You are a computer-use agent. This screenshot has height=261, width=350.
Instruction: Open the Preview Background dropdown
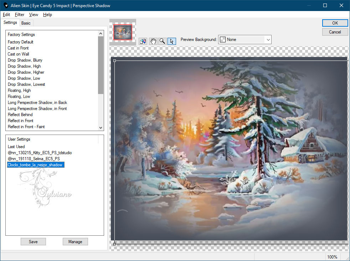tap(268, 40)
